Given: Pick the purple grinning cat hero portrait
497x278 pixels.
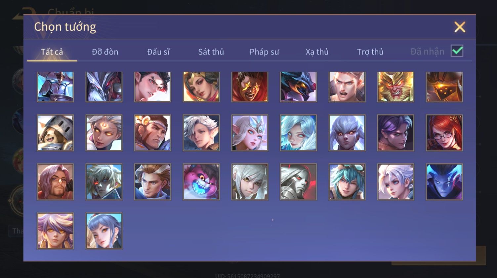Looking at the screenshot, I should pos(201,182).
